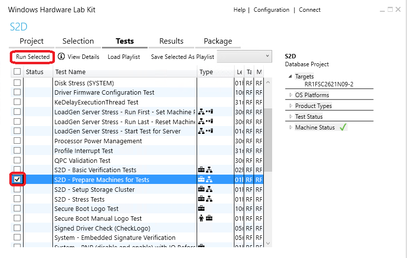Click the person icon on Secure Boot Manual Logo Test

pyautogui.click(x=201, y=218)
